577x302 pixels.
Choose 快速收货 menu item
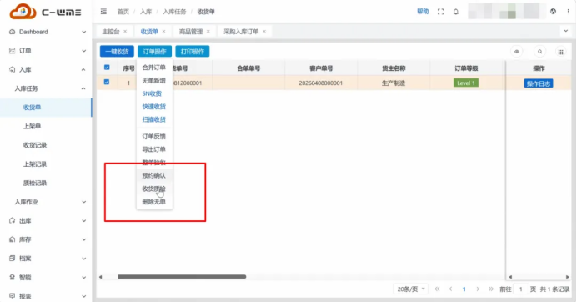click(153, 107)
